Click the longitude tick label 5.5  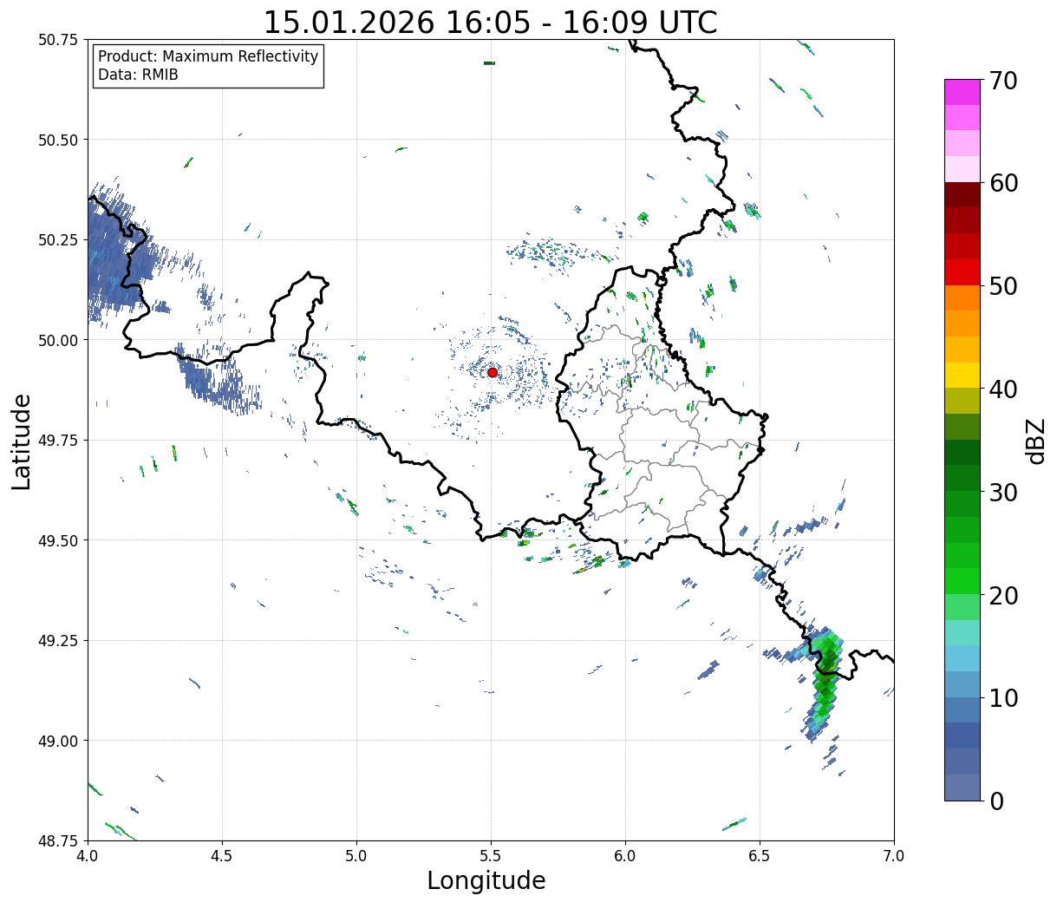click(x=491, y=856)
